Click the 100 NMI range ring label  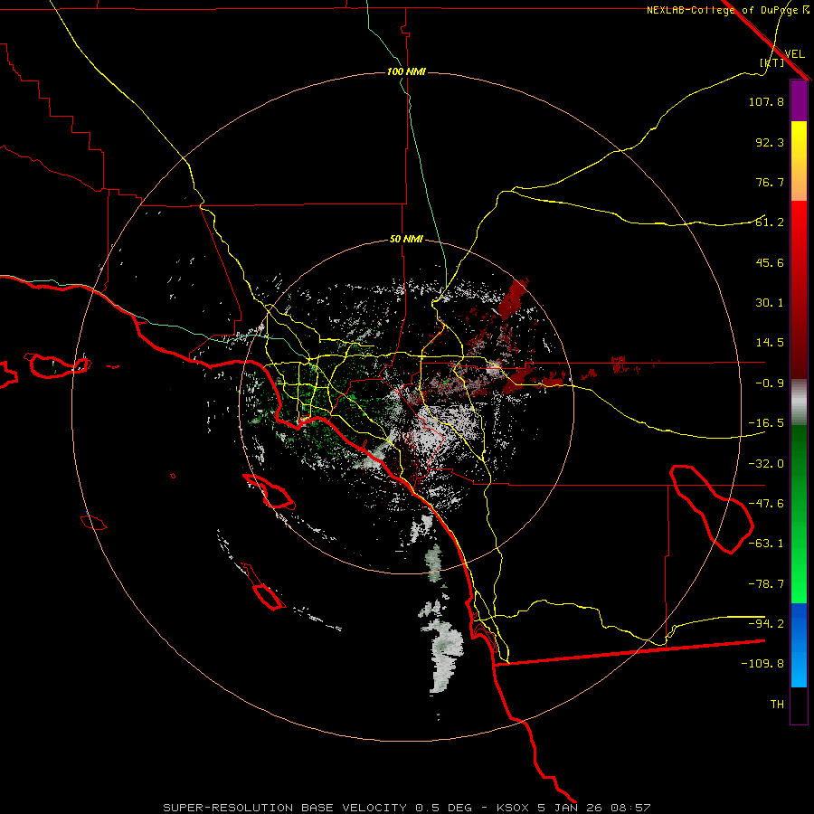pos(406,71)
